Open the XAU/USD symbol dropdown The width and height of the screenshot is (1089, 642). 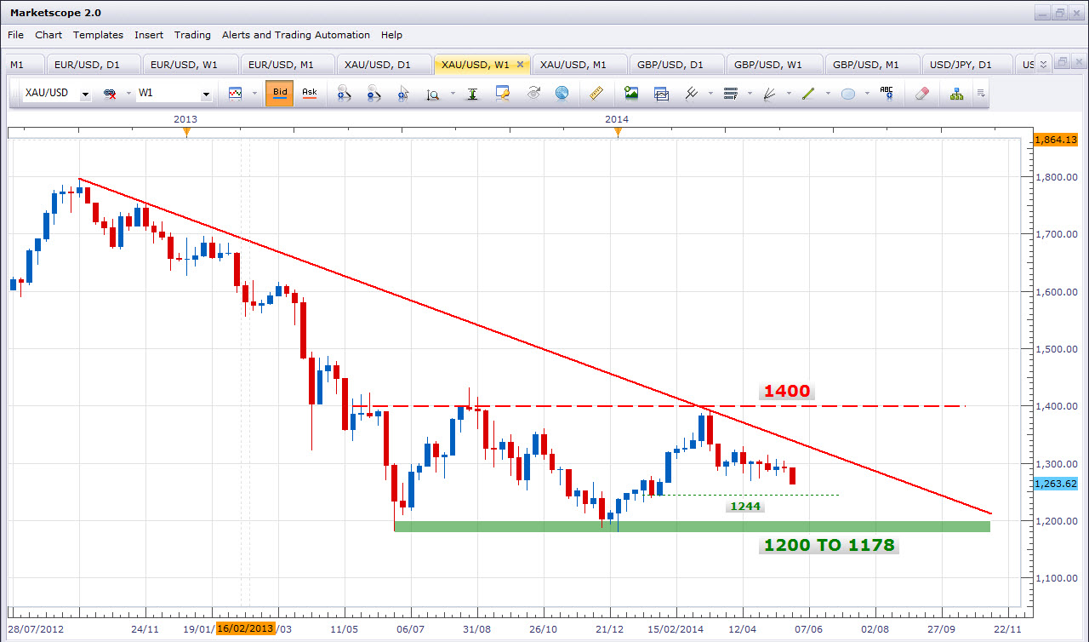tap(85, 95)
